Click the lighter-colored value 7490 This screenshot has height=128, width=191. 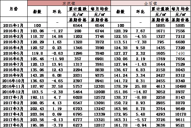click(180, 53)
